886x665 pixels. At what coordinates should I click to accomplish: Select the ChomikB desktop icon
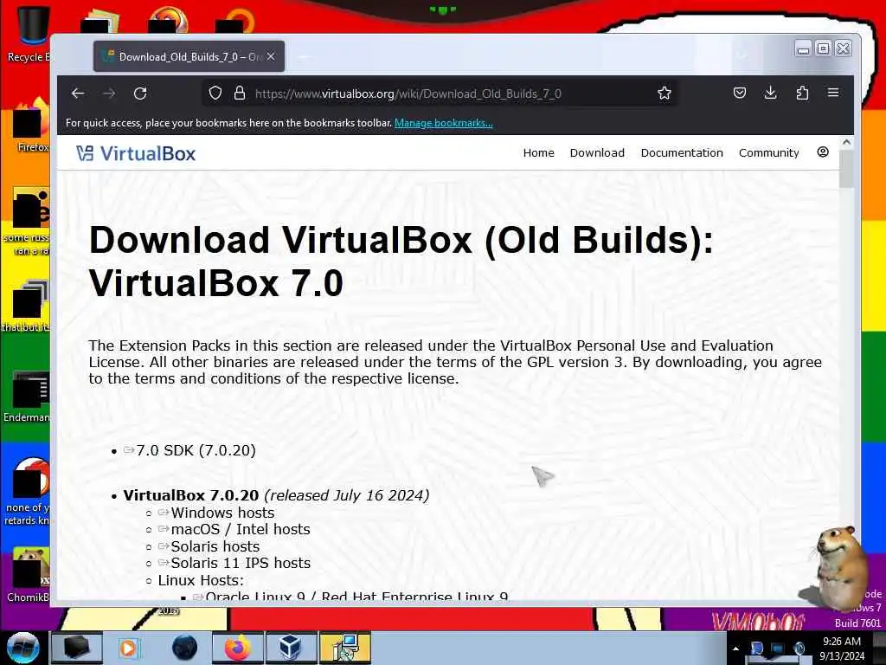pos(29,574)
